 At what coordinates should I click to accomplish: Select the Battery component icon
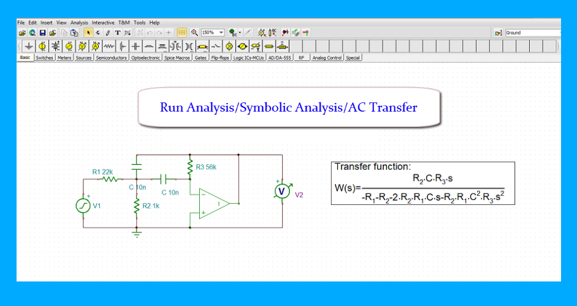[56, 47]
